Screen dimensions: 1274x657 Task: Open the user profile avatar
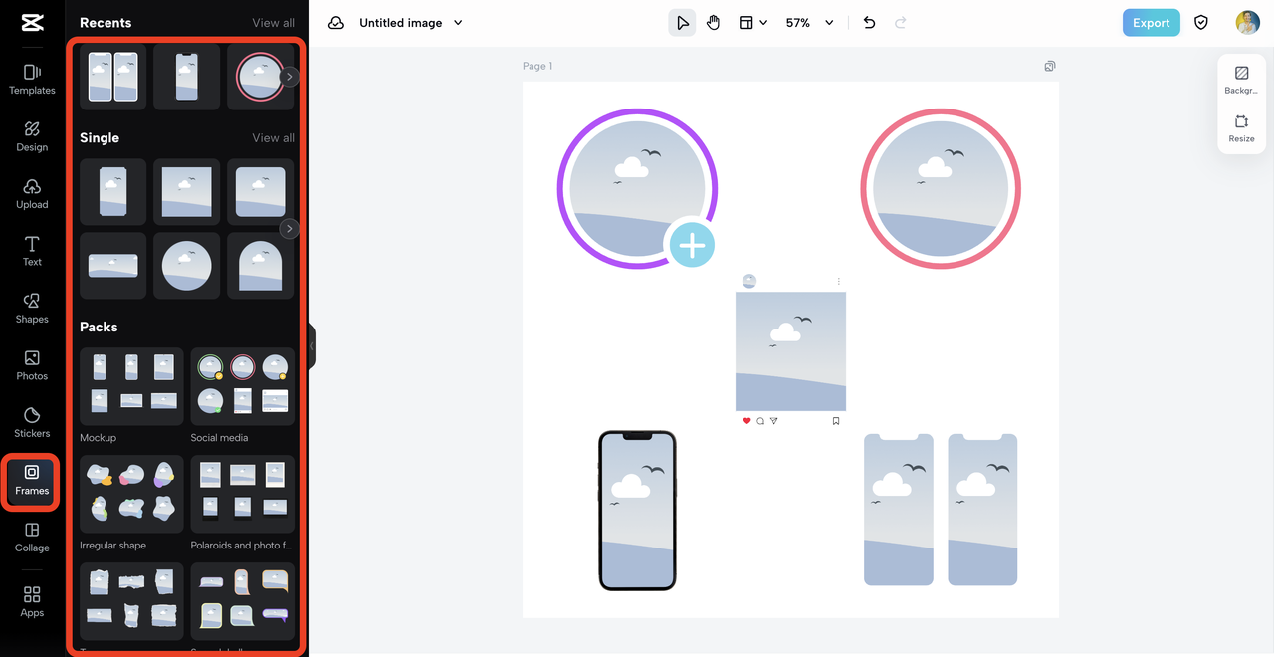[x=1247, y=23]
